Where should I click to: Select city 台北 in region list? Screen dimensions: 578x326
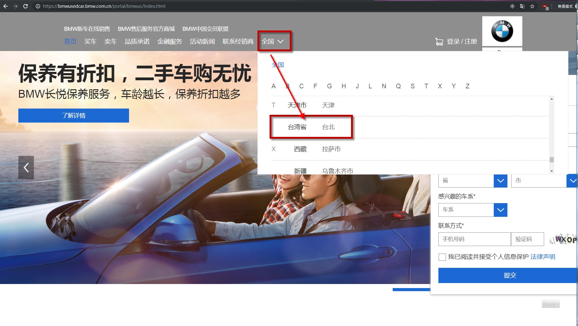[x=328, y=127]
